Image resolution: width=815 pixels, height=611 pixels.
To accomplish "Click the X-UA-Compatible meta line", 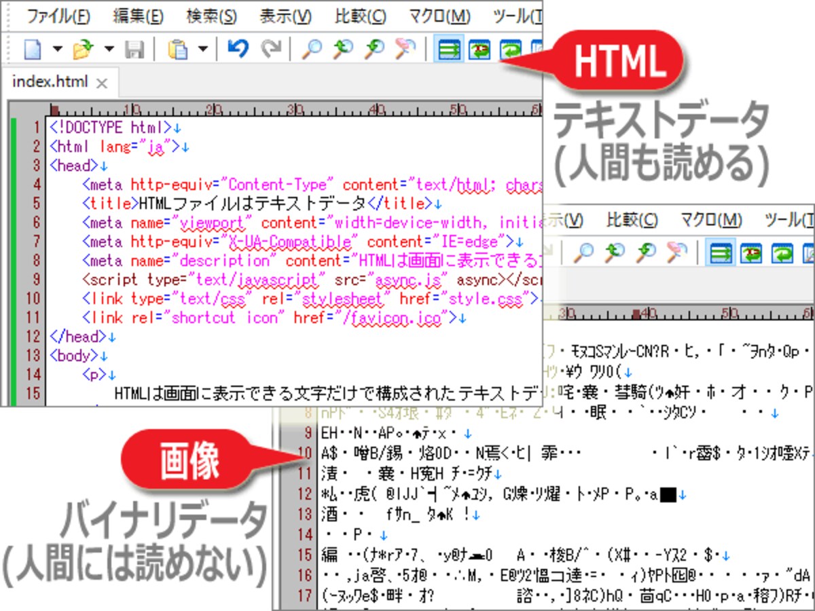I will point(302,241).
